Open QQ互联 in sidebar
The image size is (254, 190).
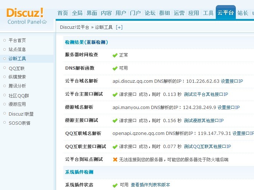(16, 68)
